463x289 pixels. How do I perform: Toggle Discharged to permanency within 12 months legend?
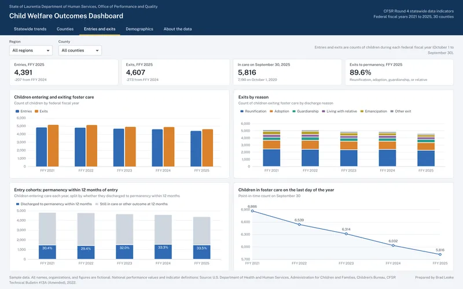pyautogui.click(x=54, y=204)
